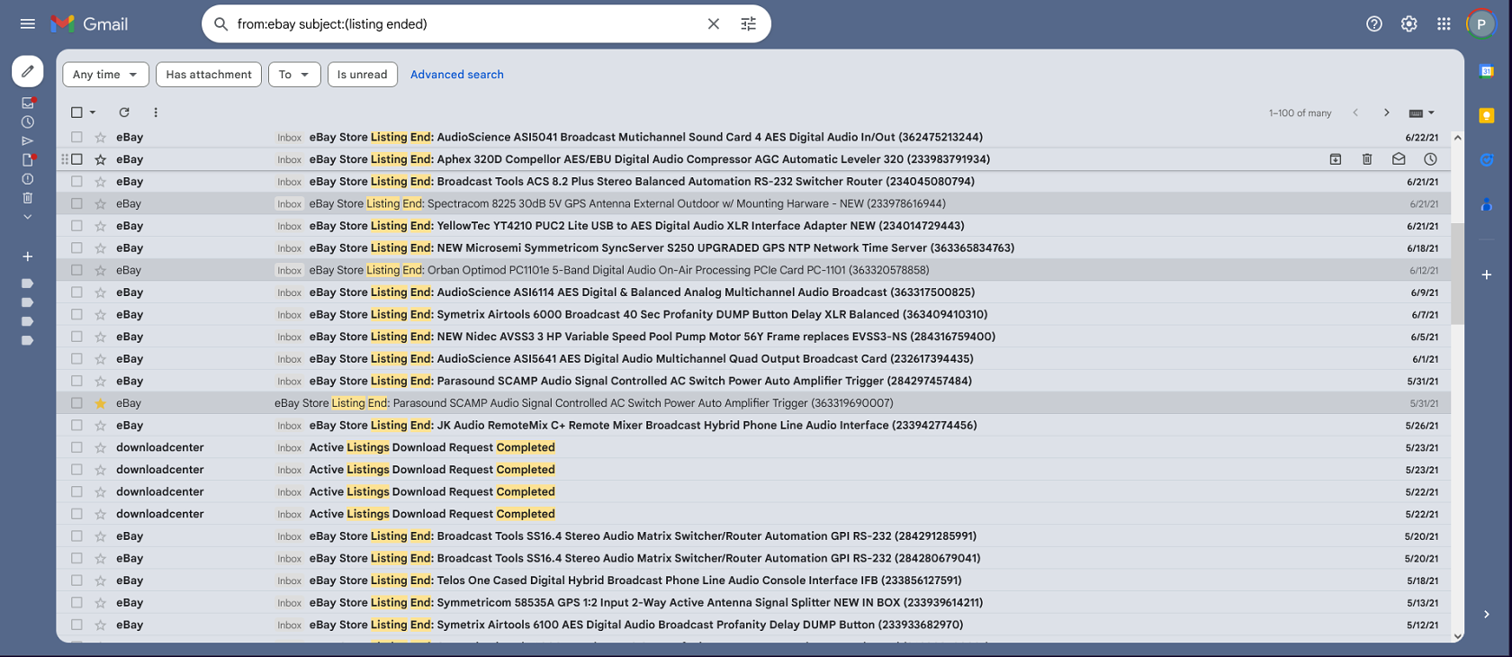Open the search options filter icon
Viewport: 1512px width, 657px height.
pyautogui.click(x=748, y=24)
